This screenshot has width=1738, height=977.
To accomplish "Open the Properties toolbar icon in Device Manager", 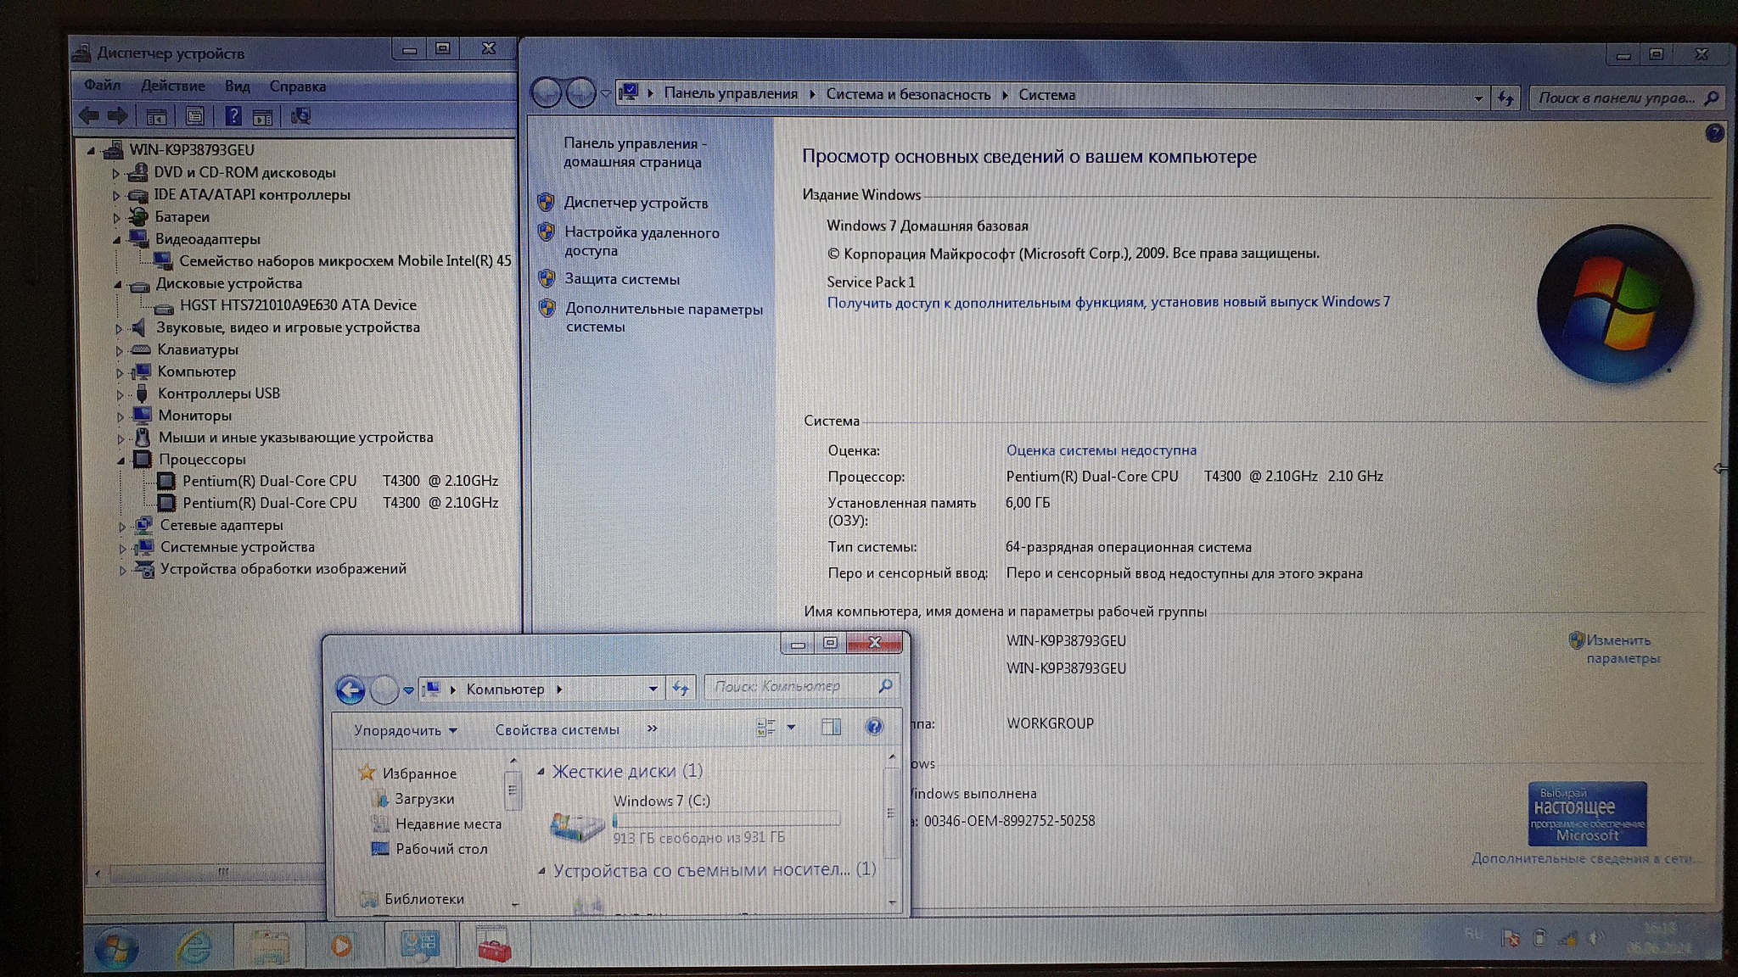I will coord(194,117).
